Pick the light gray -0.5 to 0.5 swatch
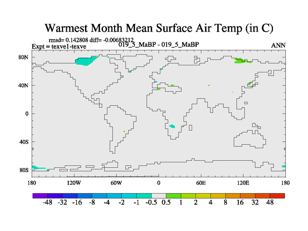308x231 pixels. [159, 196]
